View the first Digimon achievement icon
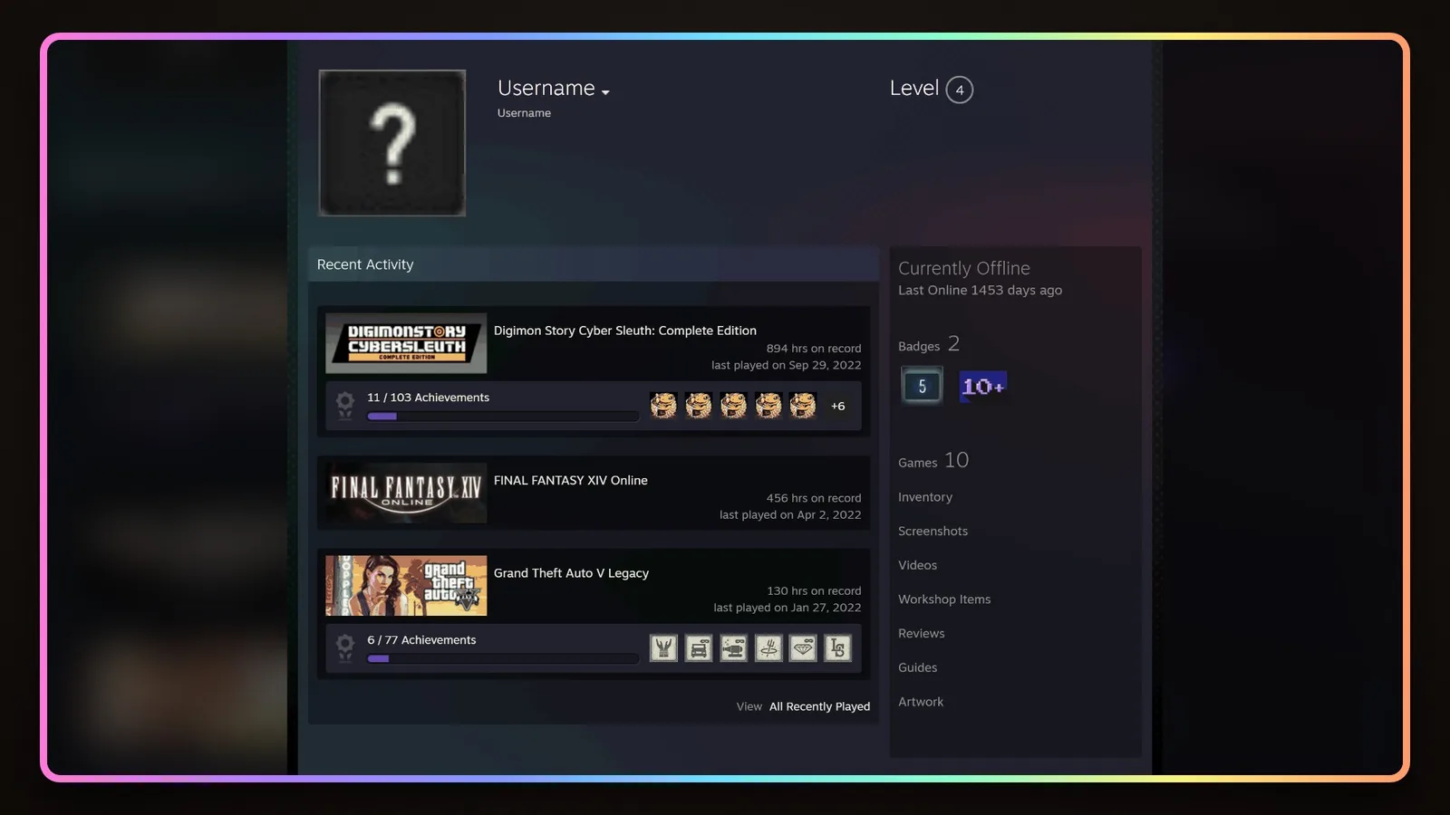The height and width of the screenshot is (815, 1450). click(663, 405)
